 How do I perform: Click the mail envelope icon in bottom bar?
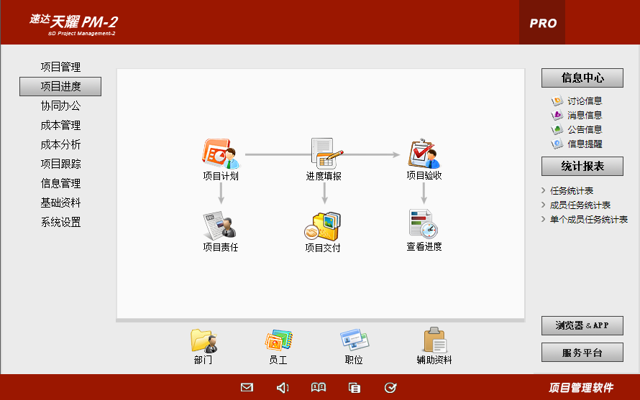(247, 388)
